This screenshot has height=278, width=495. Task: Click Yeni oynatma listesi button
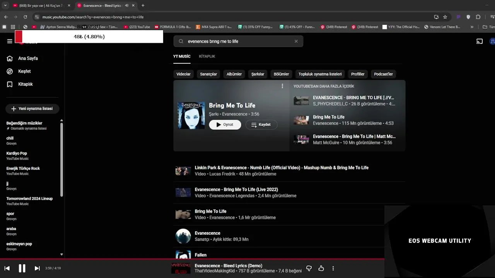[x=32, y=108]
